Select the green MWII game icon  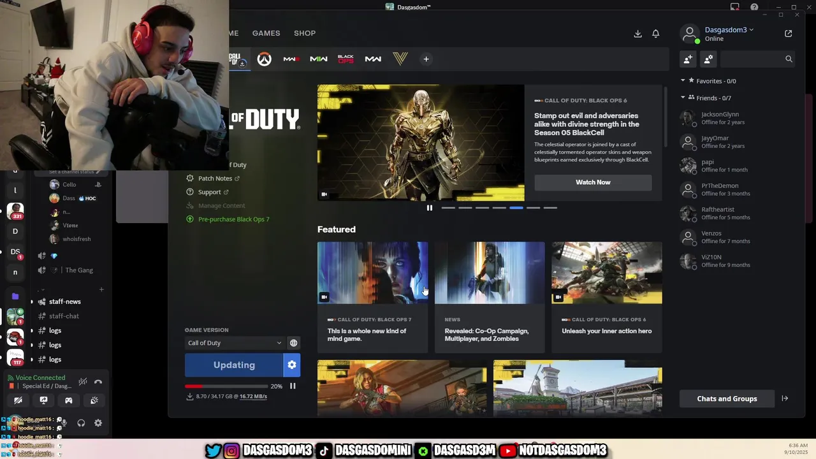(x=319, y=59)
